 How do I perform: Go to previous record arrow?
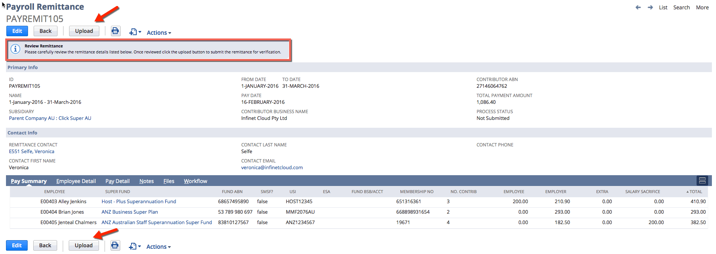[638, 7]
